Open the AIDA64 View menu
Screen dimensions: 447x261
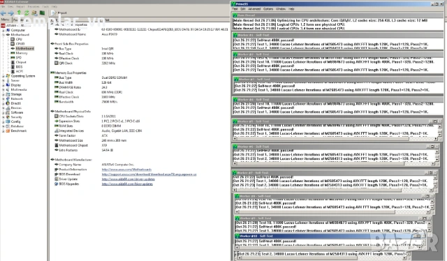pos(10,6)
